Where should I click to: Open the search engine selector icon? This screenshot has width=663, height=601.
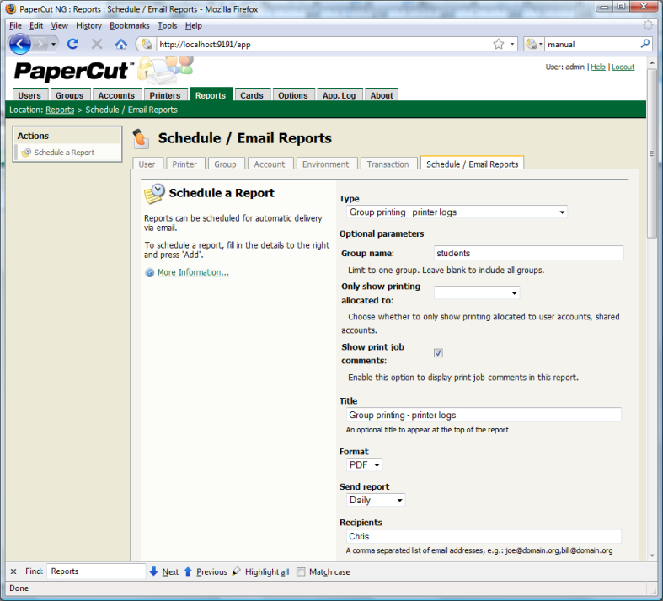coord(533,44)
